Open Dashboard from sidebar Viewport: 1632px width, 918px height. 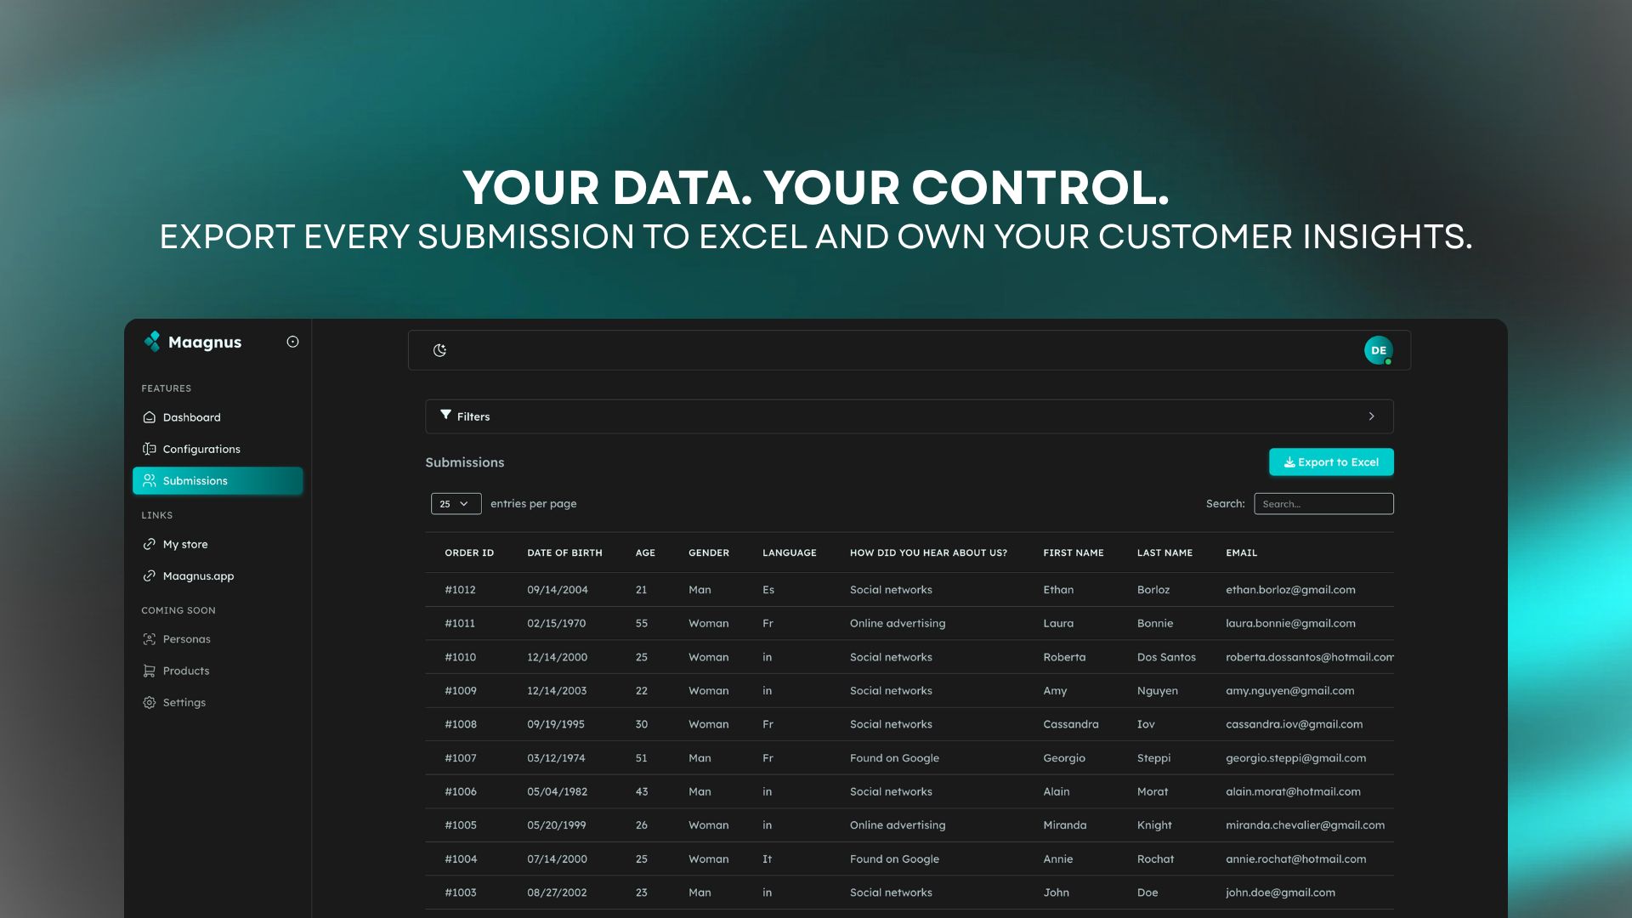[191, 417]
